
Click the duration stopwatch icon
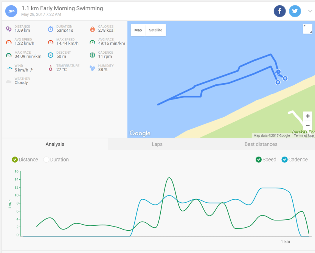click(x=50, y=29)
